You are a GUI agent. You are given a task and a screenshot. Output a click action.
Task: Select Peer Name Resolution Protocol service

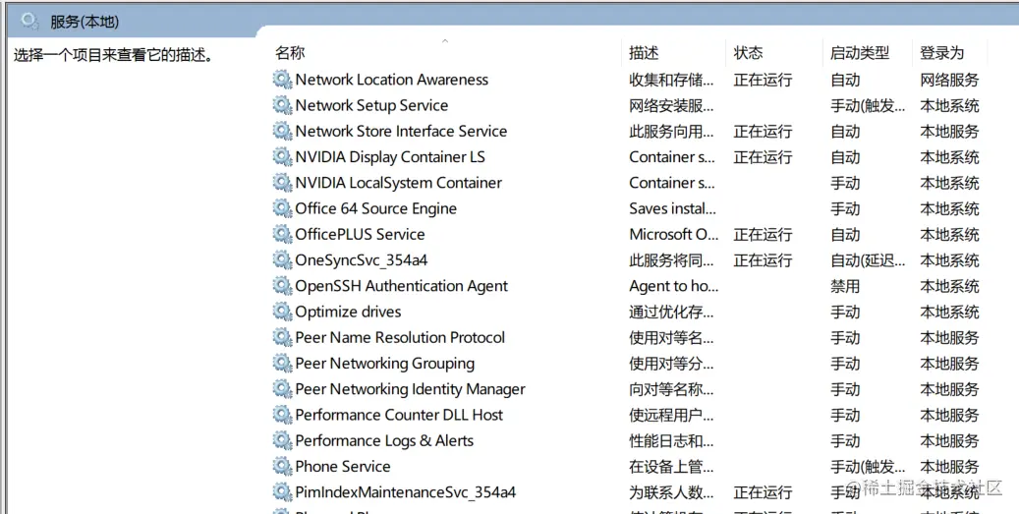coord(400,337)
